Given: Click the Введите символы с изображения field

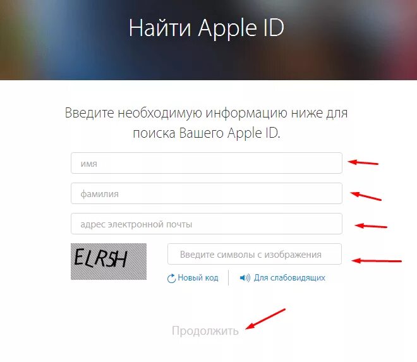Looking at the screenshot, I should [x=255, y=254].
